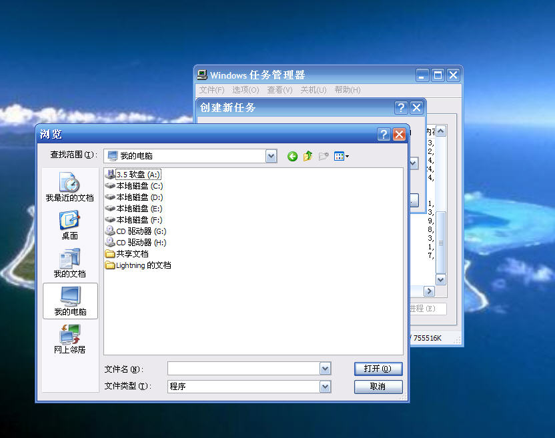Expand the 文件类型 dropdown arrow
Screen dimensions: 555x438
click(x=326, y=387)
